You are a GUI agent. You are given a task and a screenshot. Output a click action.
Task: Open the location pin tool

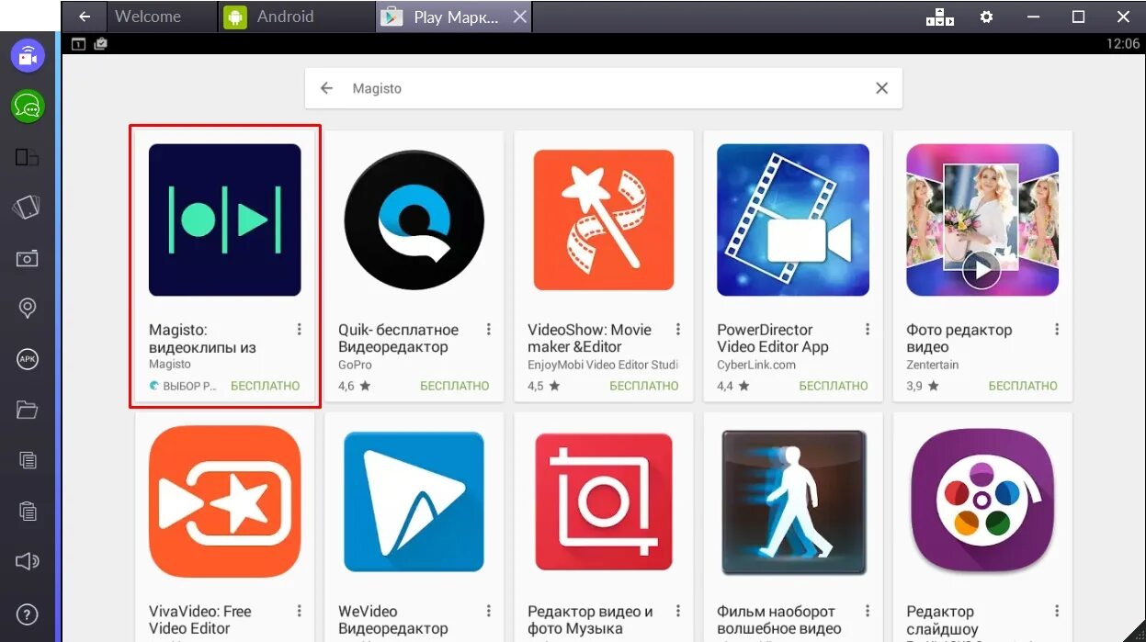[x=28, y=309]
